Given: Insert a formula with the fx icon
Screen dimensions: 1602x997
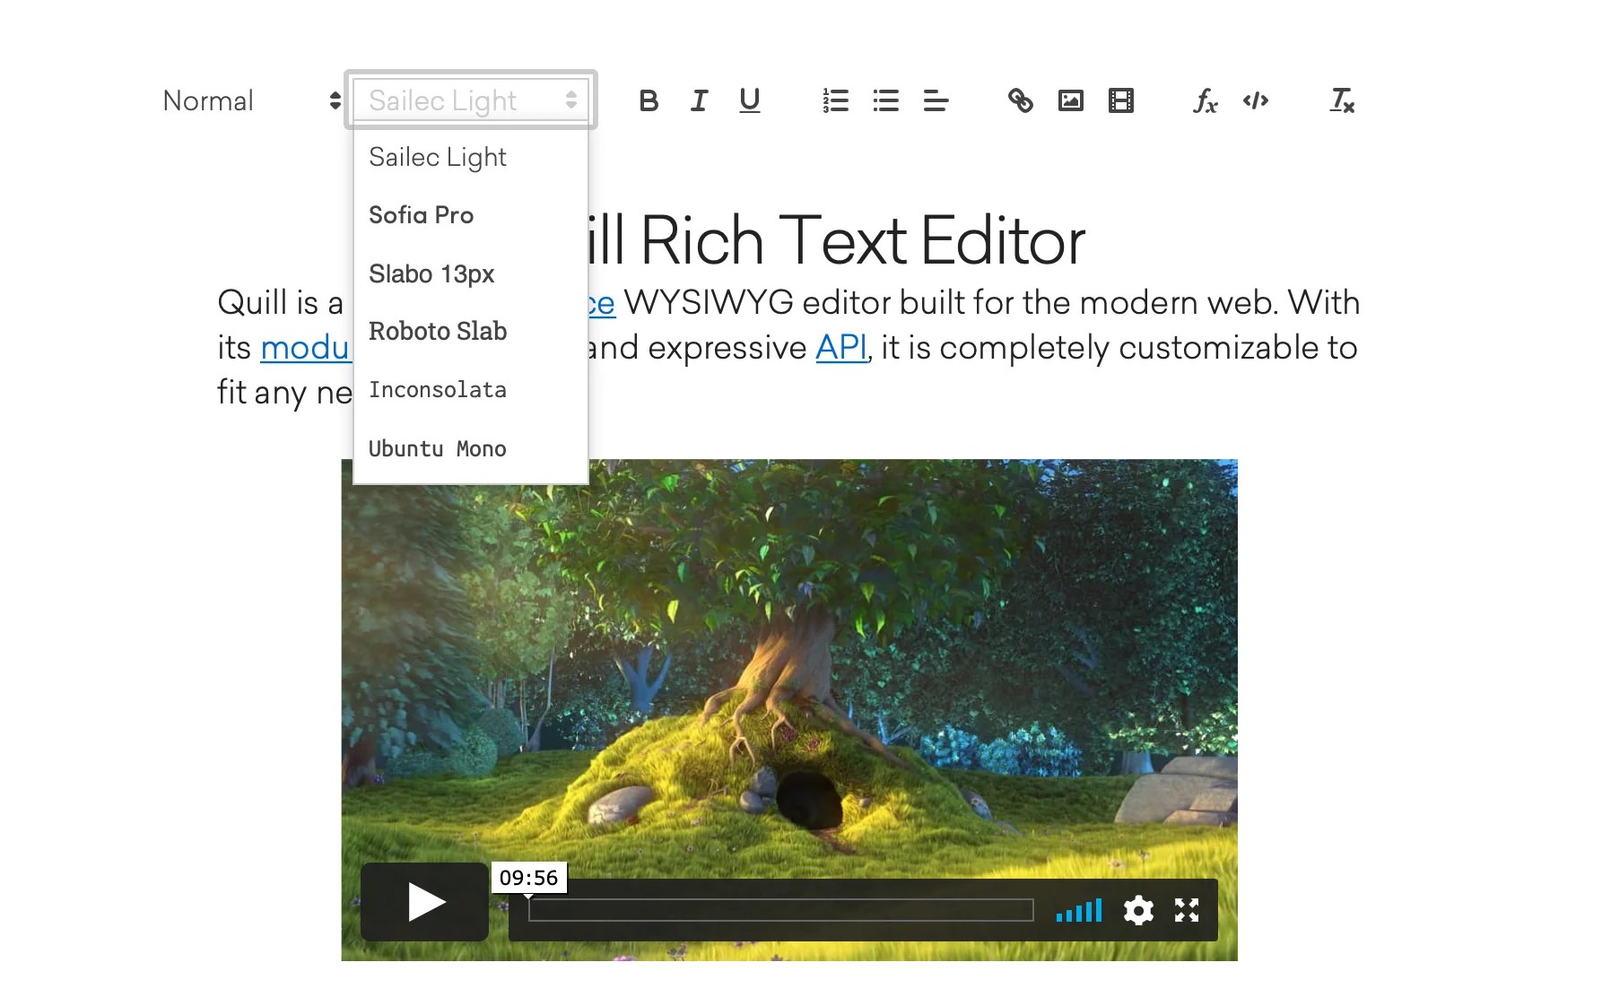Looking at the screenshot, I should pos(1206,100).
